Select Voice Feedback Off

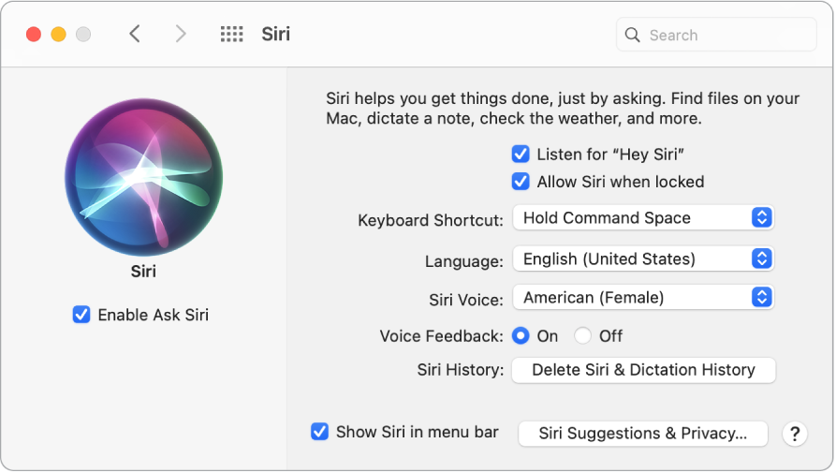(x=582, y=336)
